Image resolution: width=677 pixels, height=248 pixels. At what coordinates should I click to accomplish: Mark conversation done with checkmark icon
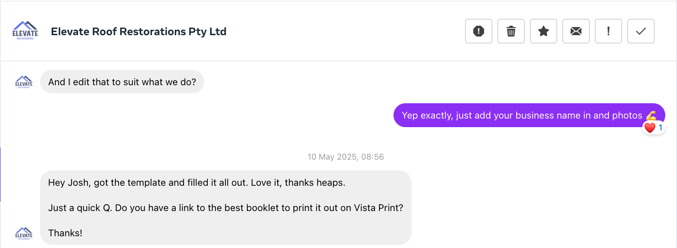coord(641,31)
